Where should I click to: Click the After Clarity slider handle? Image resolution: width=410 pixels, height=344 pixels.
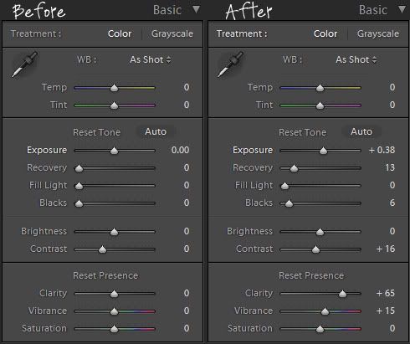tap(342, 294)
